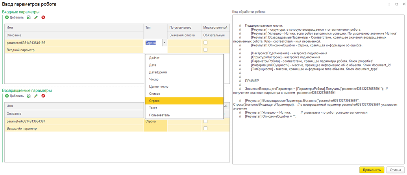The height and width of the screenshot is (175, 407).
Task: Toggle Обязательный checkbox for the input parameter
Action: tap(205, 50)
